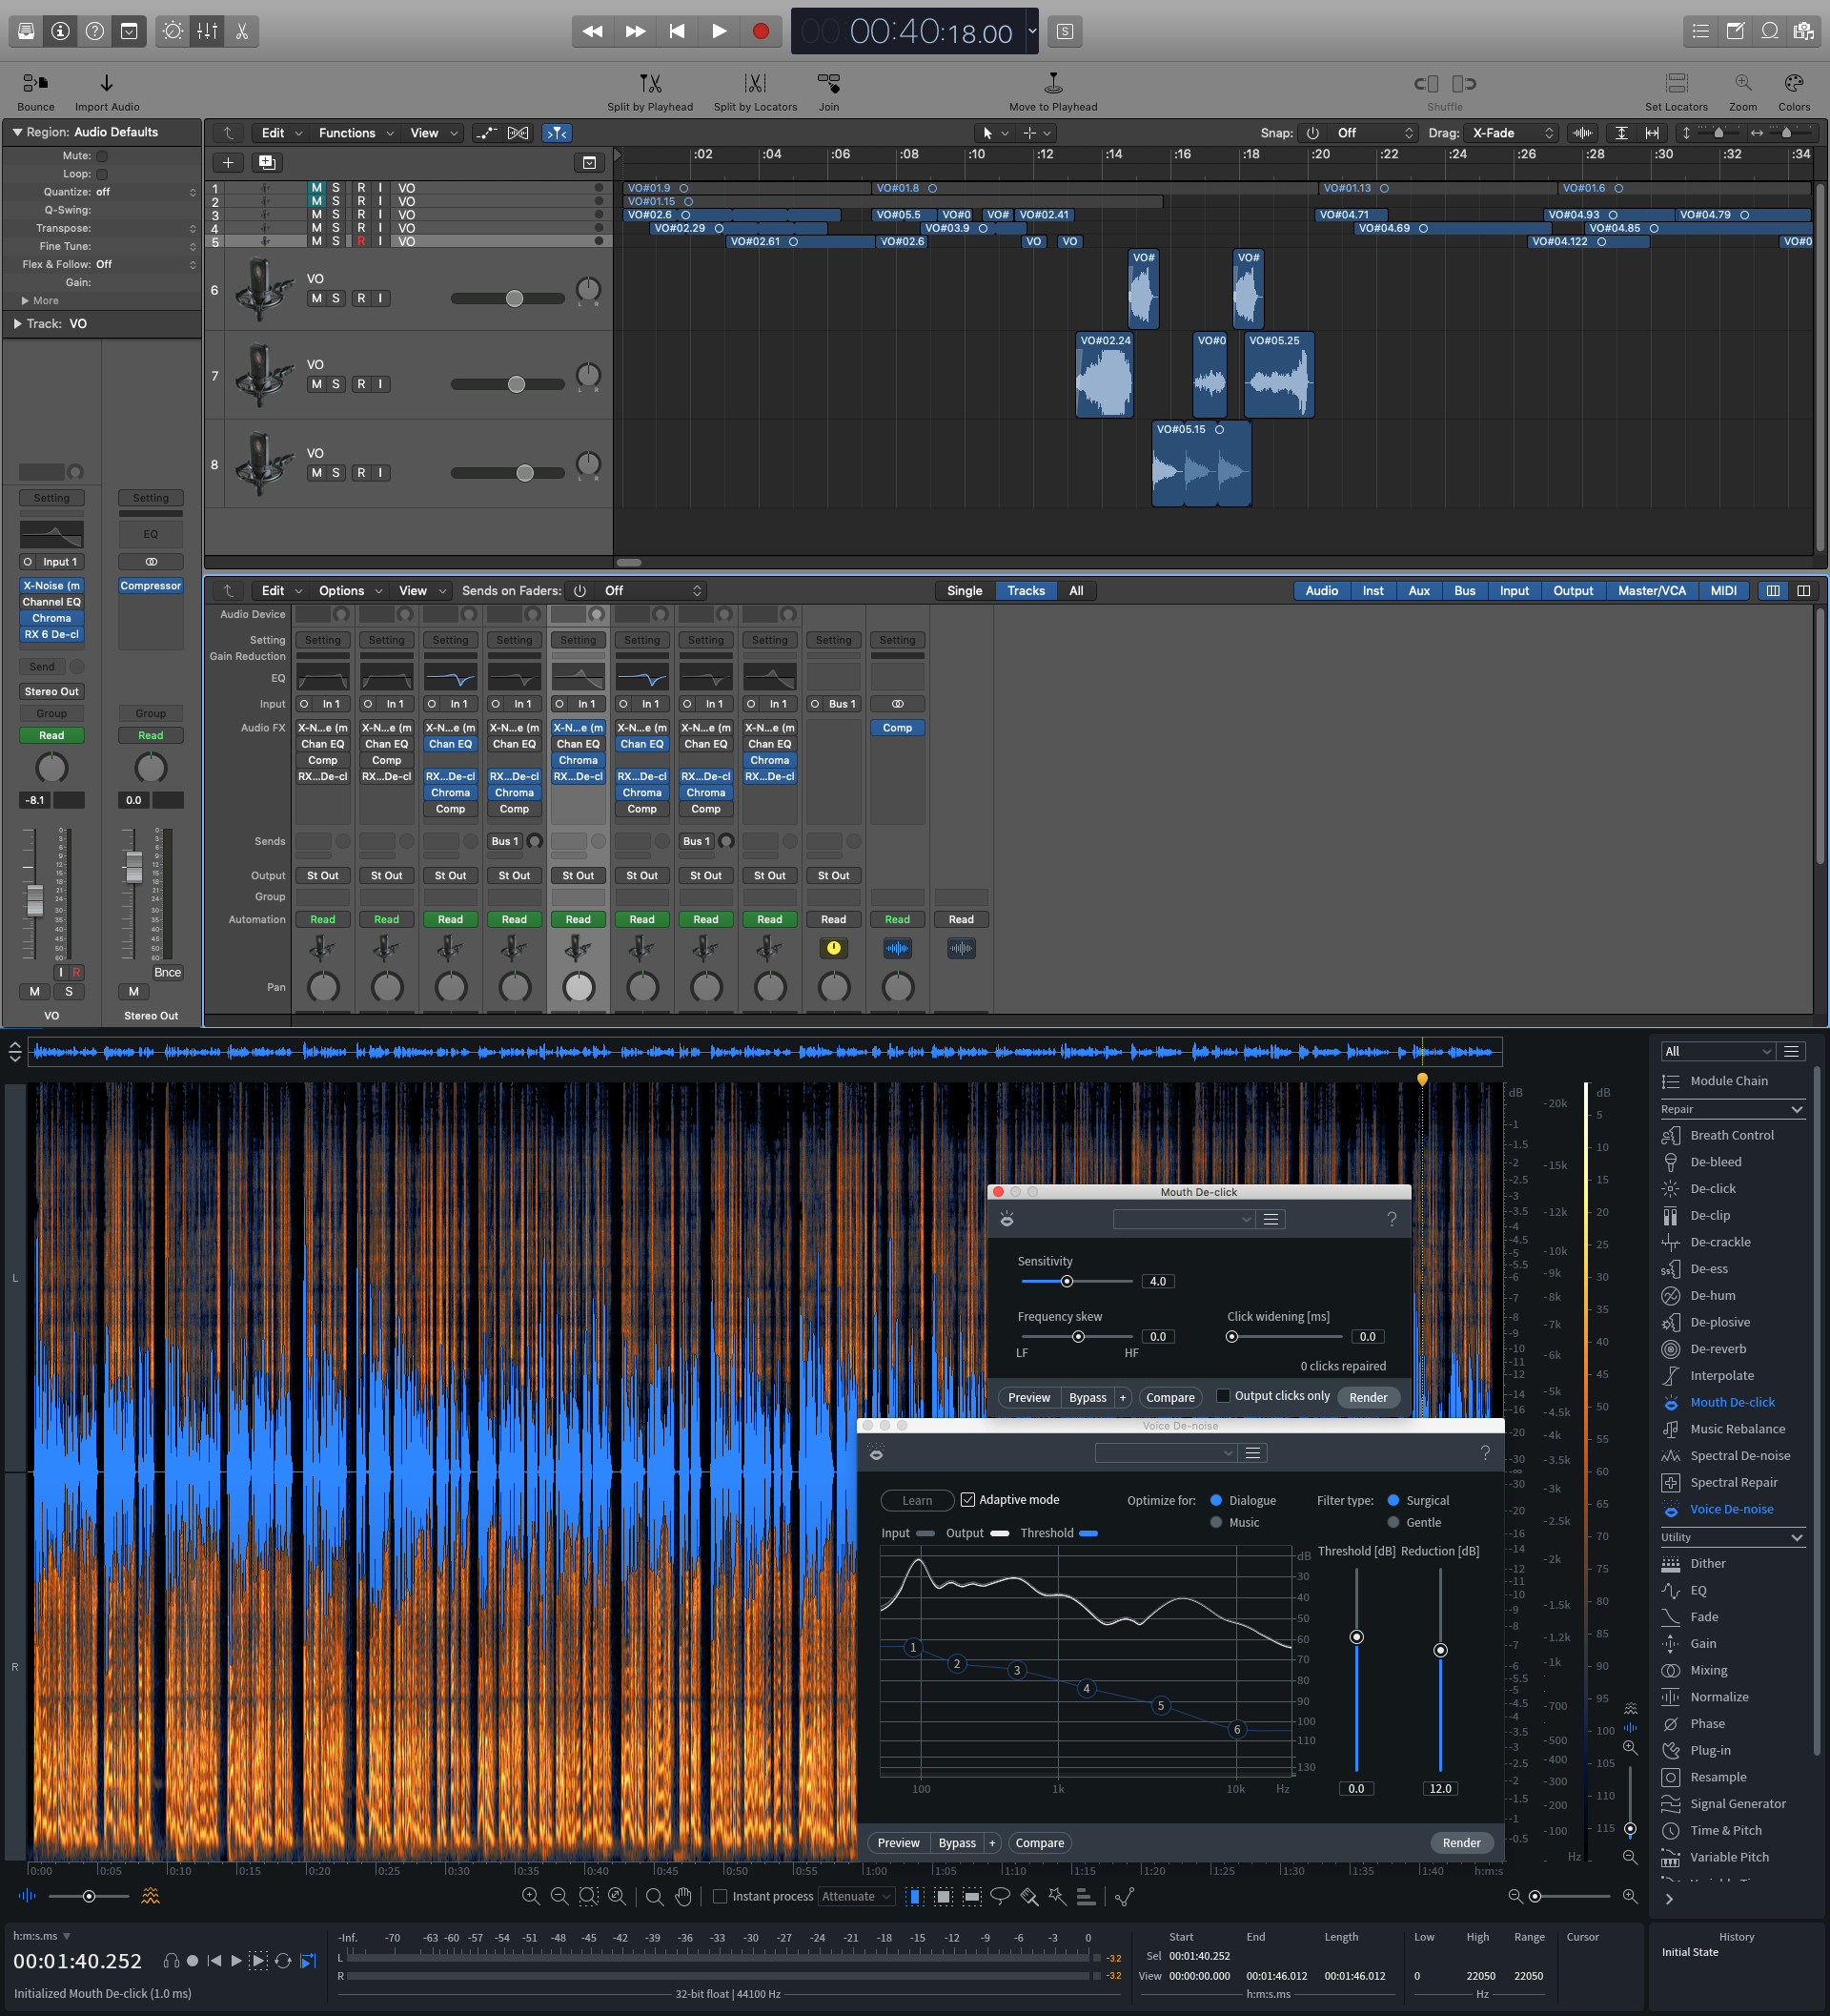Open the mixer Options menu
The image size is (1830, 2016).
tap(350, 591)
